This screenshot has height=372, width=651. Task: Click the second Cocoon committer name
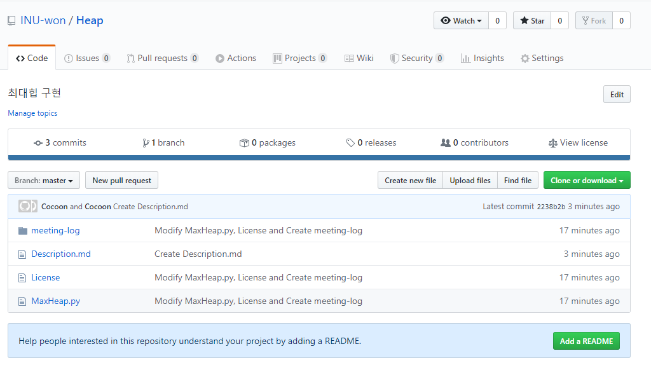(x=98, y=206)
